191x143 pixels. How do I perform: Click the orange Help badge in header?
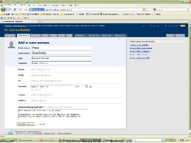[183, 26]
